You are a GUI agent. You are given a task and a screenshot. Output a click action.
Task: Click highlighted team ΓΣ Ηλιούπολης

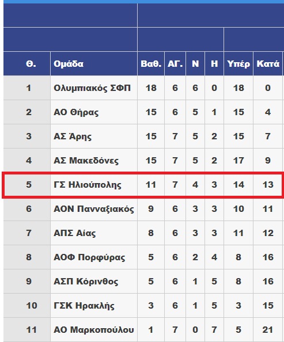[88, 185]
